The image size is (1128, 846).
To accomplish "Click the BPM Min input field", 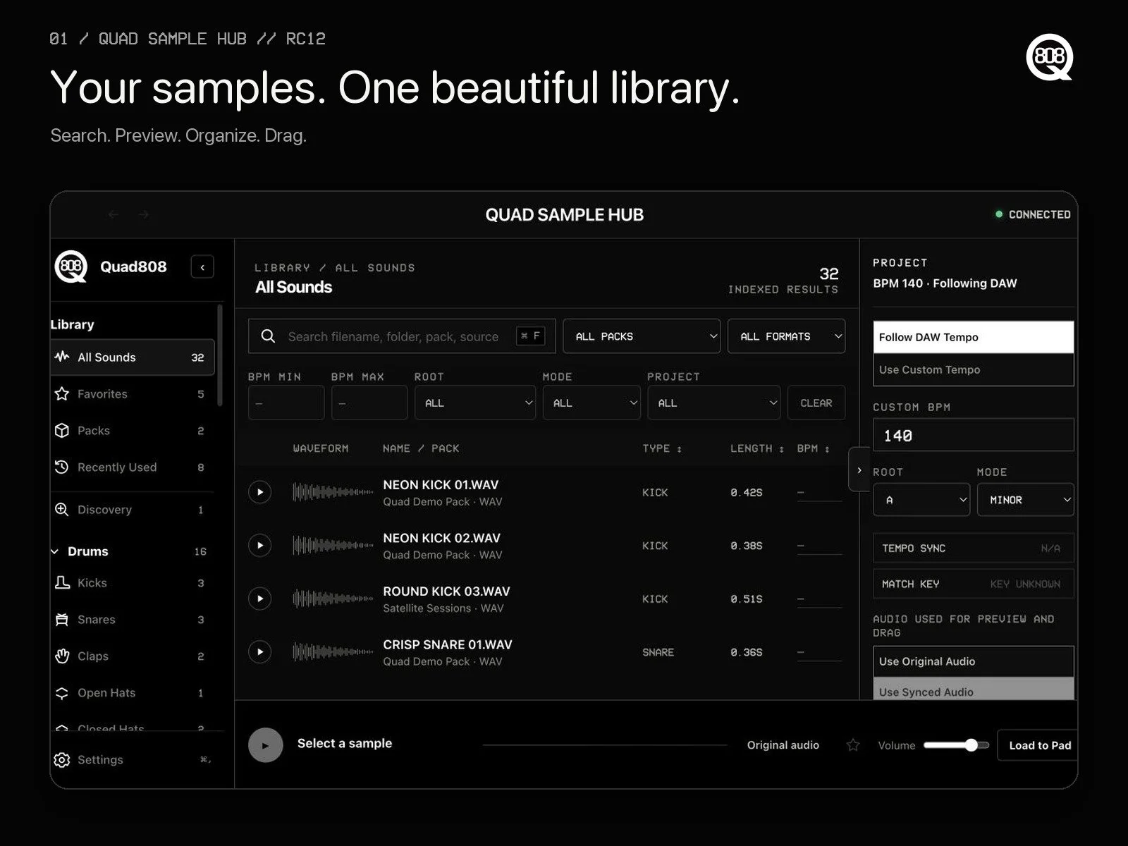I will [286, 403].
